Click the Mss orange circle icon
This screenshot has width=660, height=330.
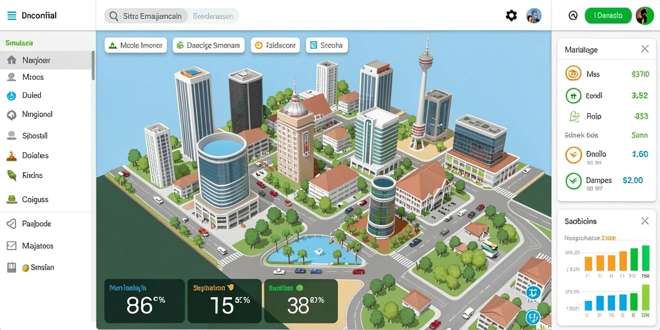coord(573,73)
